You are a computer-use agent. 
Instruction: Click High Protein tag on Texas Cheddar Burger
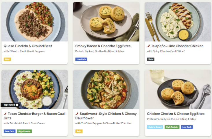(x=24, y=131)
